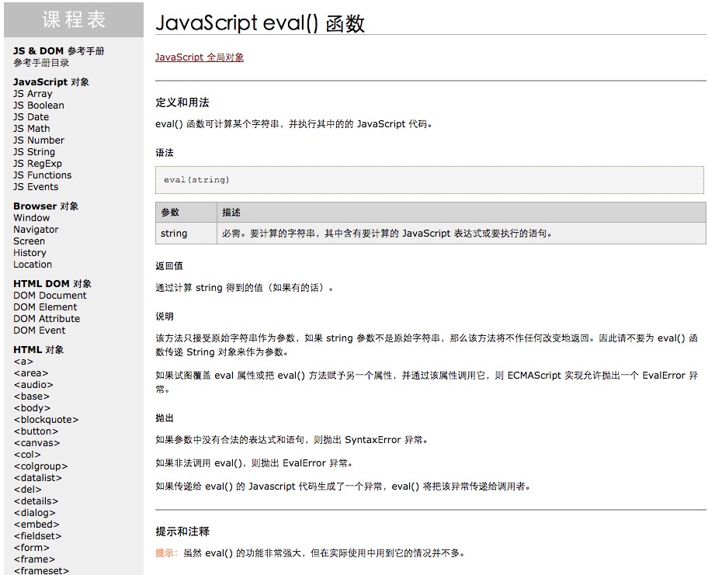Viewport: 715px width, 575px height.
Task: Select <area> in HTML list
Action: coord(31,373)
